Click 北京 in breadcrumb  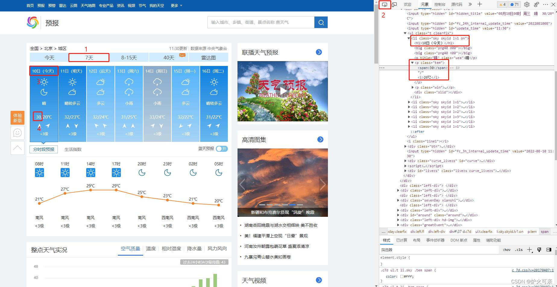pyautogui.click(x=48, y=48)
